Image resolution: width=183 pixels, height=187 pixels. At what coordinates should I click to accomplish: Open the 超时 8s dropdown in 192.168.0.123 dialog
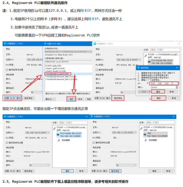126,165
